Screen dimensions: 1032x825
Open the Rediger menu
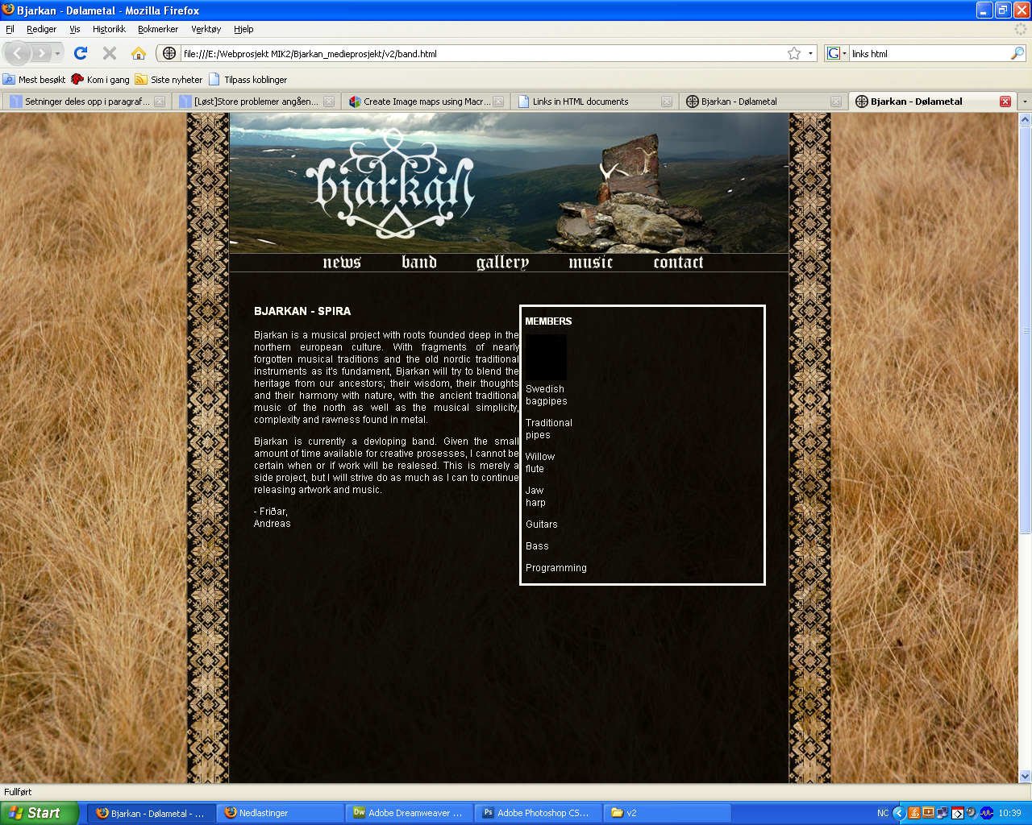[x=41, y=29]
